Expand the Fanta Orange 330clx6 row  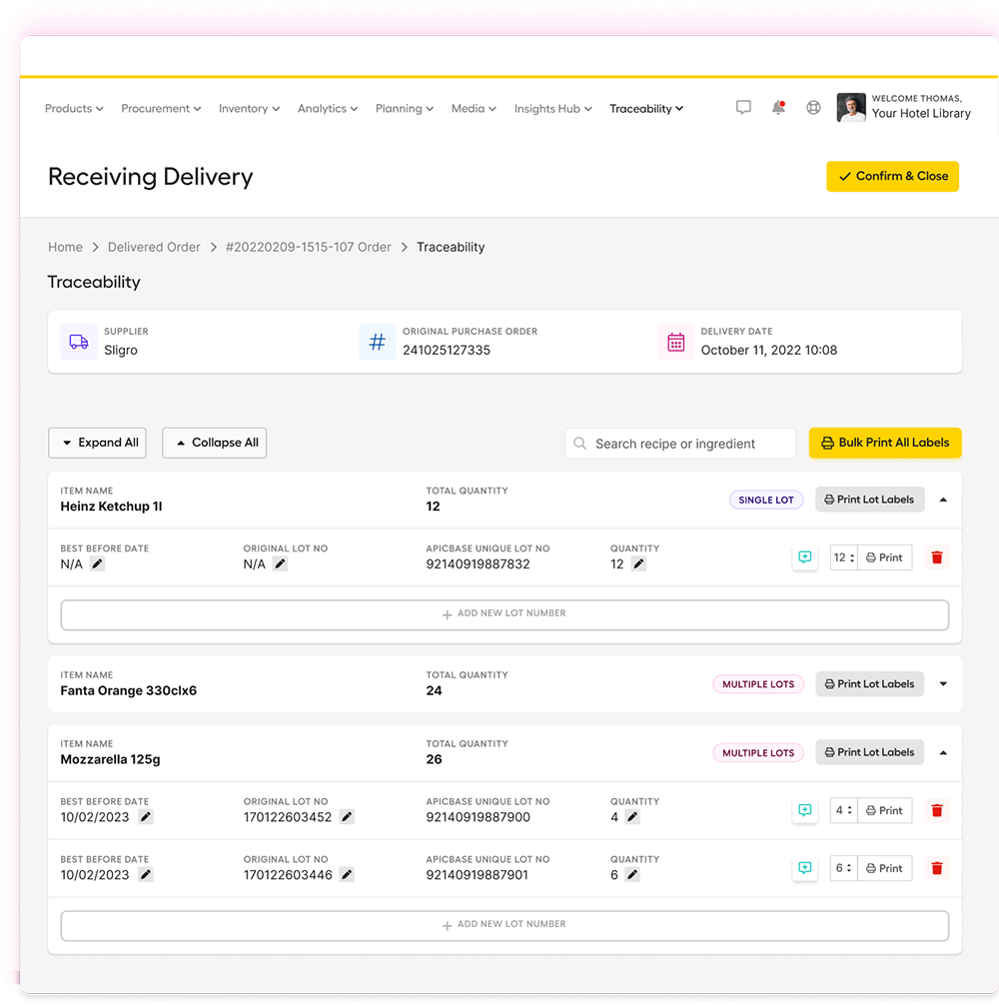click(942, 683)
